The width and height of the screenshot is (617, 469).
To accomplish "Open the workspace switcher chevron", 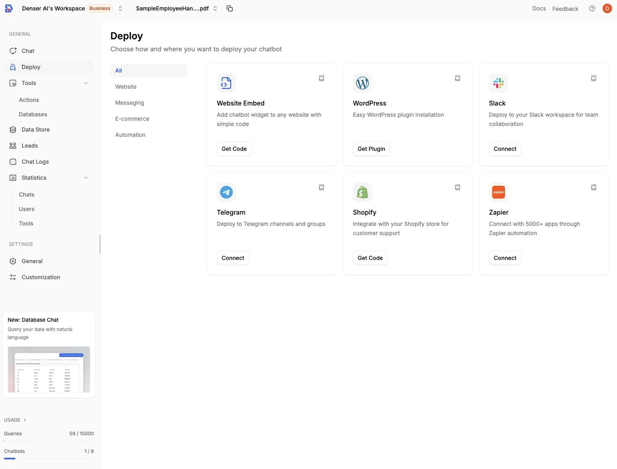I will click(x=120, y=8).
